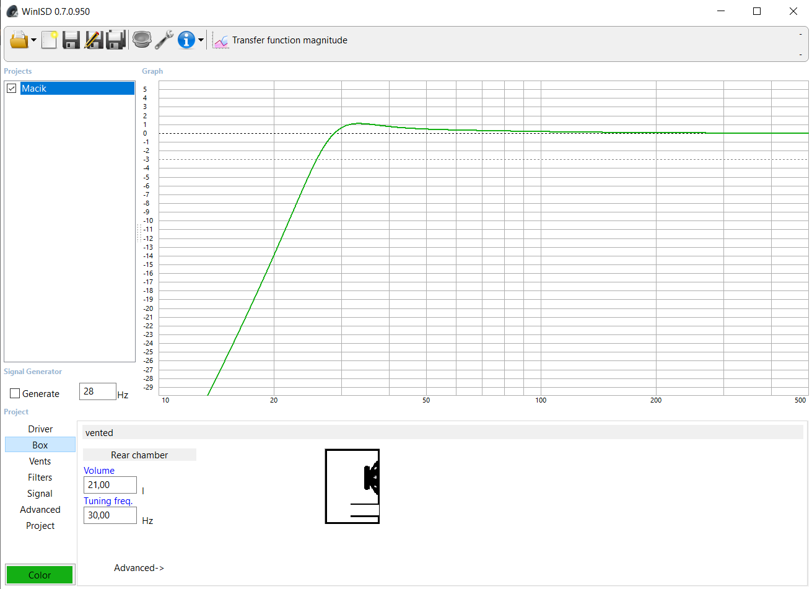Click the blue Tuning freq. label
Screen dimensions: 812x589
click(108, 501)
